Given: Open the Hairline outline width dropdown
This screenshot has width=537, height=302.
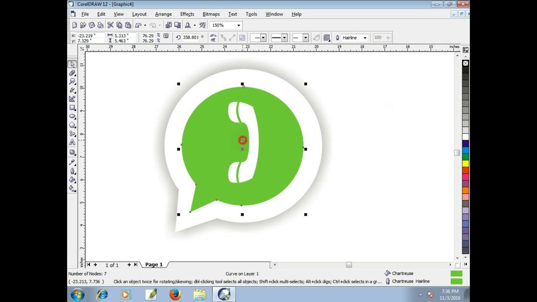Looking at the screenshot, I should pos(365,38).
